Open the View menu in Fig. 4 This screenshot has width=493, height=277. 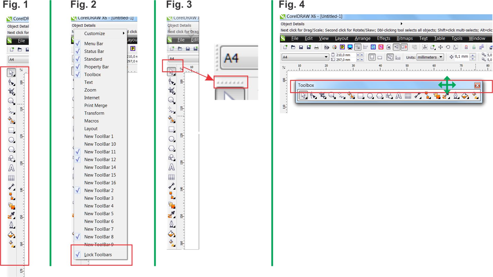pos(324,38)
